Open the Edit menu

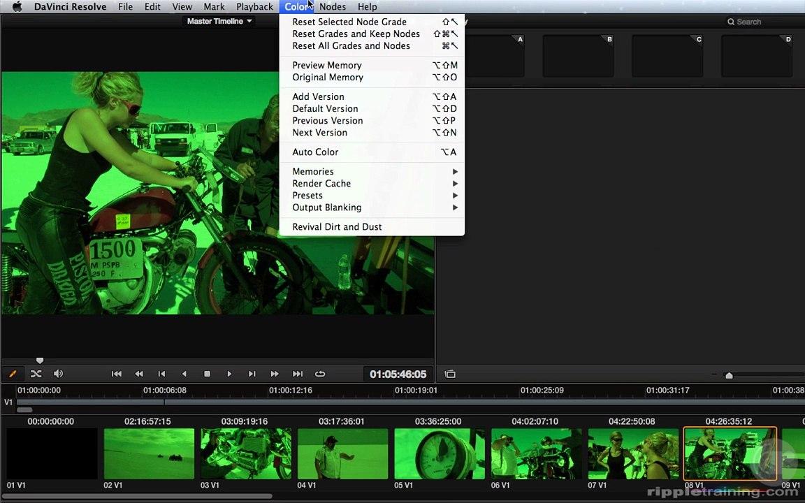click(152, 7)
